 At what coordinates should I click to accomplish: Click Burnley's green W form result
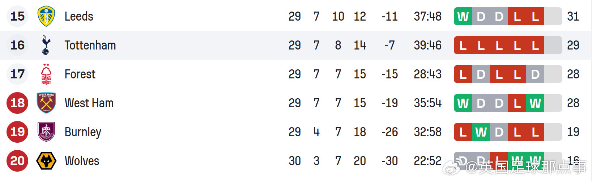481,132
